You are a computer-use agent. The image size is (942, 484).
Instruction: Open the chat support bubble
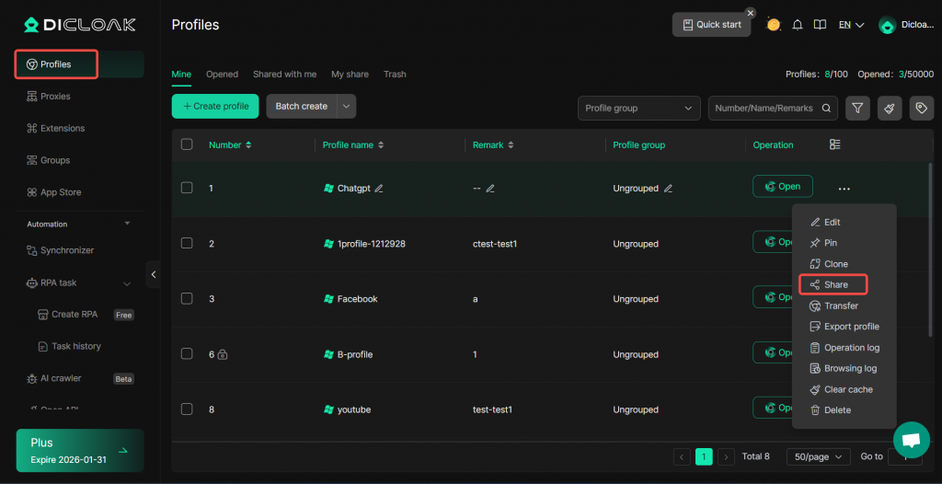pyautogui.click(x=911, y=440)
